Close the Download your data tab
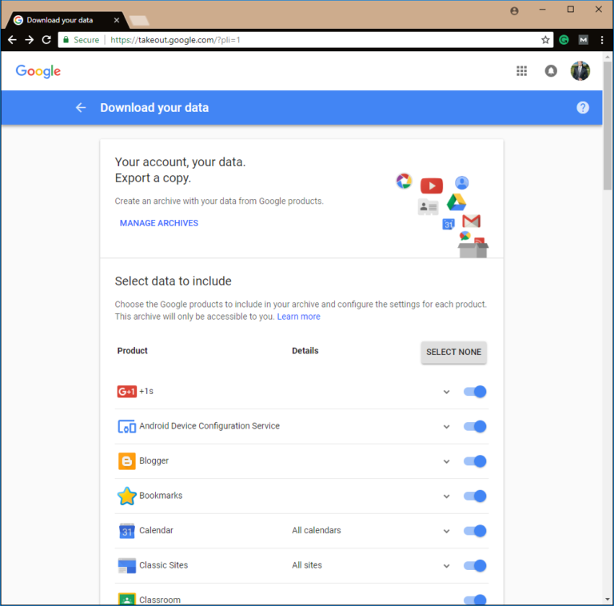 coord(116,20)
